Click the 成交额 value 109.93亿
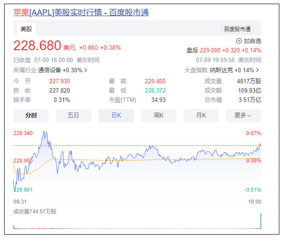This screenshot has width=283, height=241. (250, 91)
